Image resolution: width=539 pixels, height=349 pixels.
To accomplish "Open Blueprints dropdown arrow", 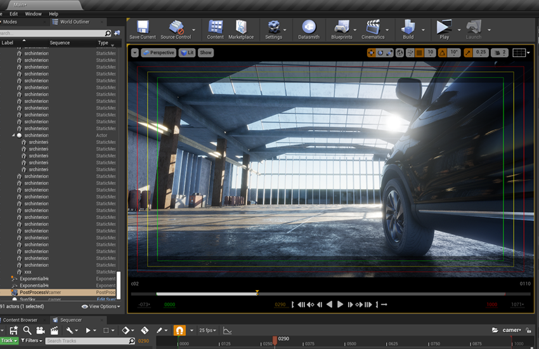I will point(355,30).
